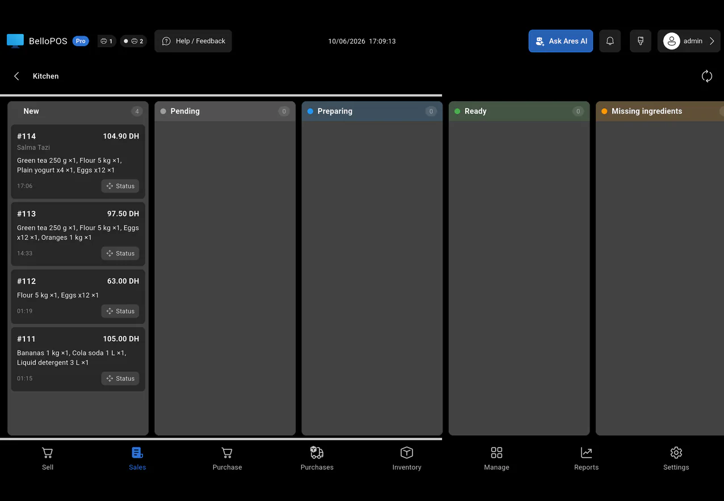Click the BelloPOS monitor logo
724x501 pixels.
[15, 41]
